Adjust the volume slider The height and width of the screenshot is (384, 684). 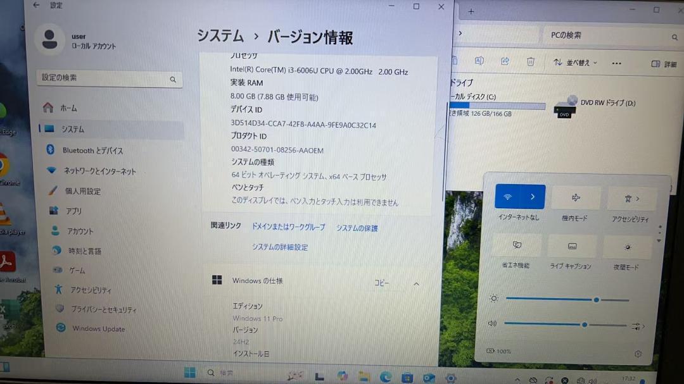[x=566, y=325]
